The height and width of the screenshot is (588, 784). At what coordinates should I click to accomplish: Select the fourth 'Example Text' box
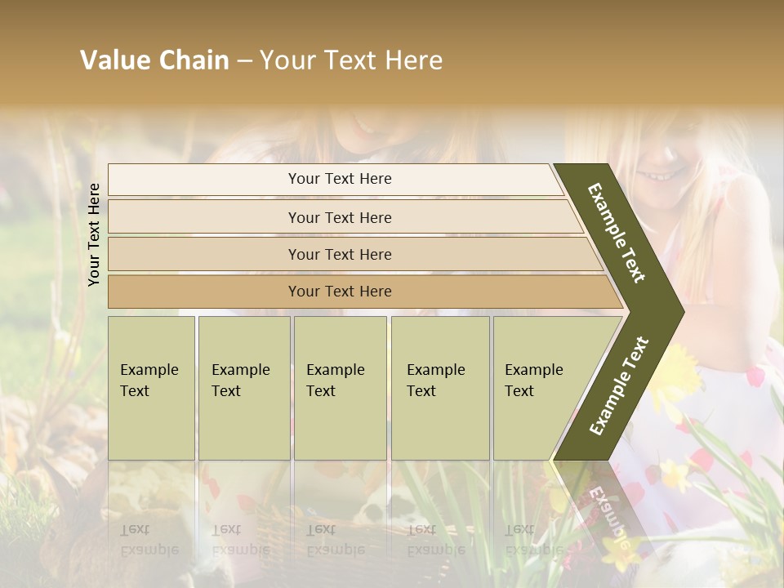coord(439,388)
